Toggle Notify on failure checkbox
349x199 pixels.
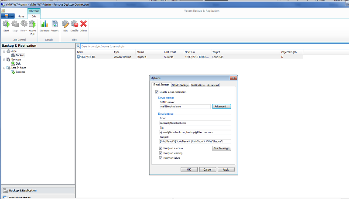(x=161, y=158)
